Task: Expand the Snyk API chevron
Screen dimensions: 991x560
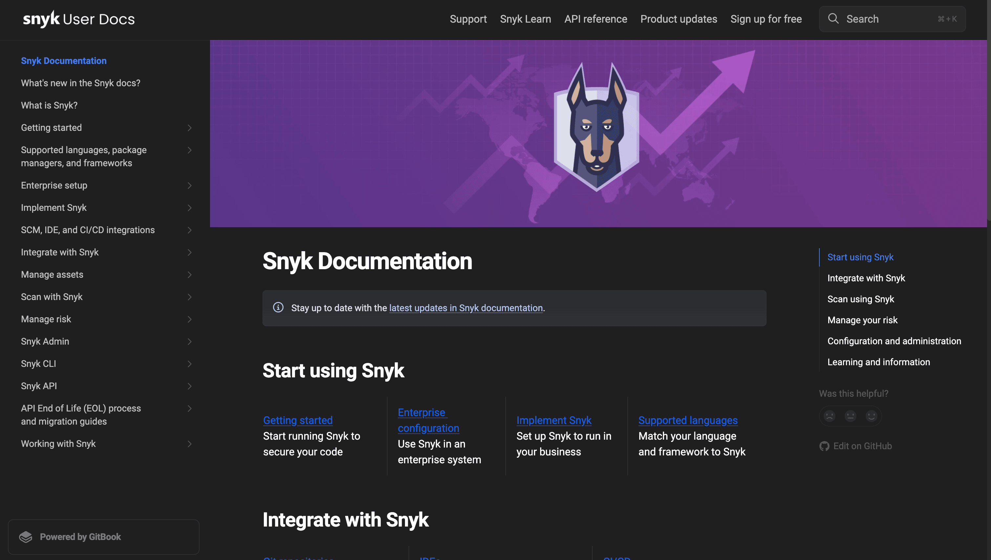Action: pyautogui.click(x=189, y=386)
